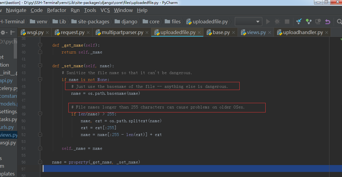Fold the 'if len(name) > 255' block

pos(40,114)
